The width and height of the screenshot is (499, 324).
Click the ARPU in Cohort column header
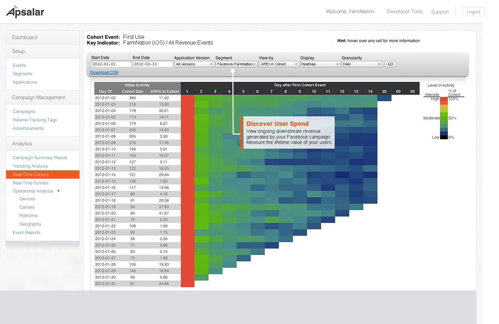165,91
